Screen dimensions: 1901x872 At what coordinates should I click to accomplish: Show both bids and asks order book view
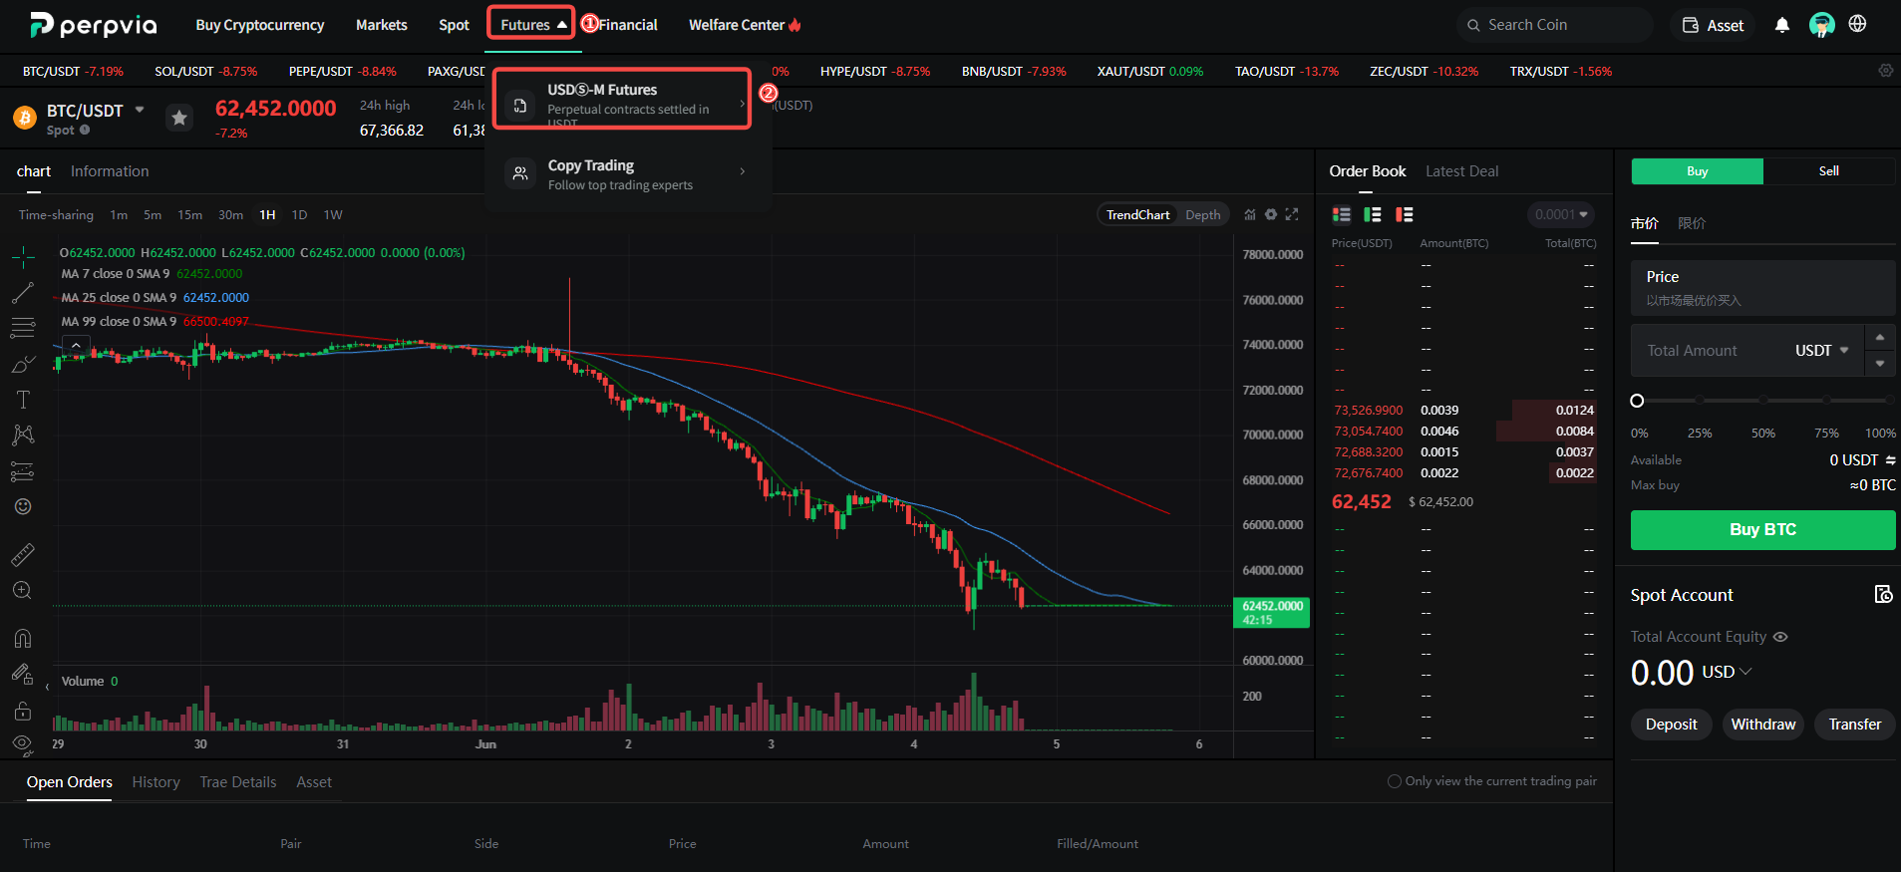[x=1342, y=214]
